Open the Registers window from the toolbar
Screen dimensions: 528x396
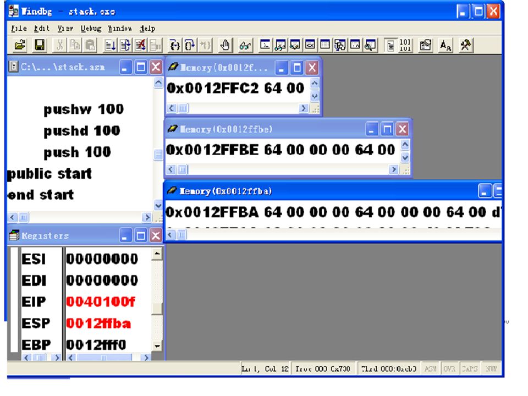310,45
